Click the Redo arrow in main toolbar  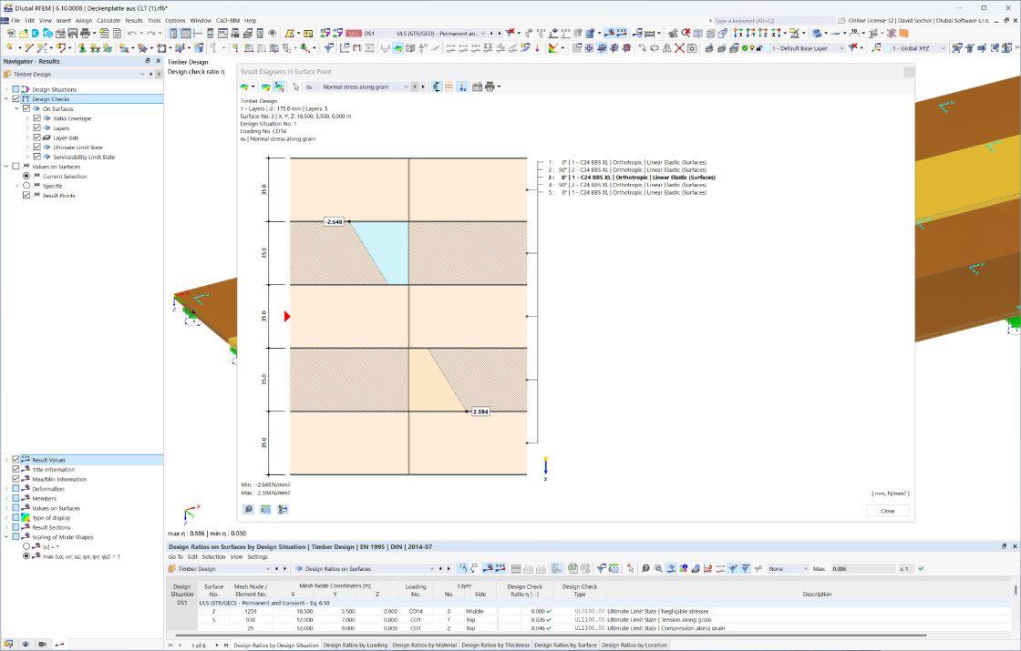click(151, 33)
